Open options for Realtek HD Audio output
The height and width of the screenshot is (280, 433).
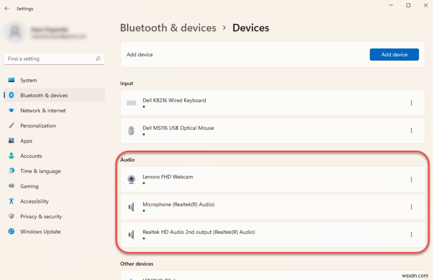pyautogui.click(x=411, y=234)
